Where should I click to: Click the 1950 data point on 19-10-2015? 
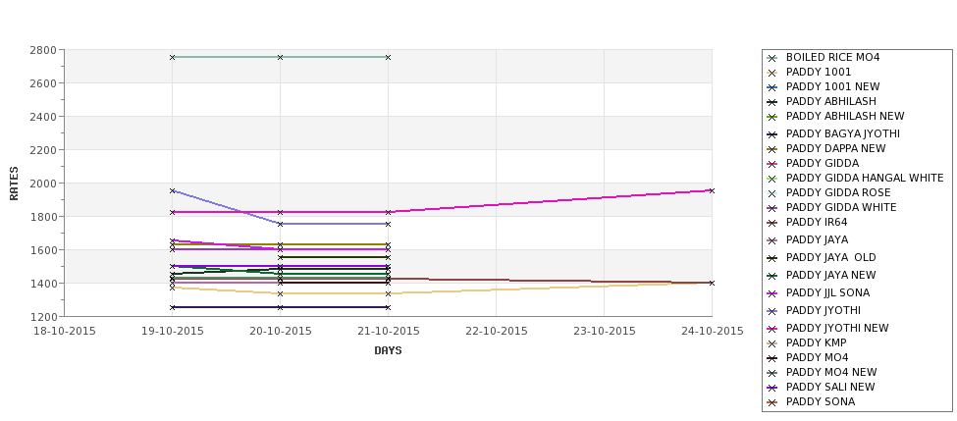tap(172, 190)
